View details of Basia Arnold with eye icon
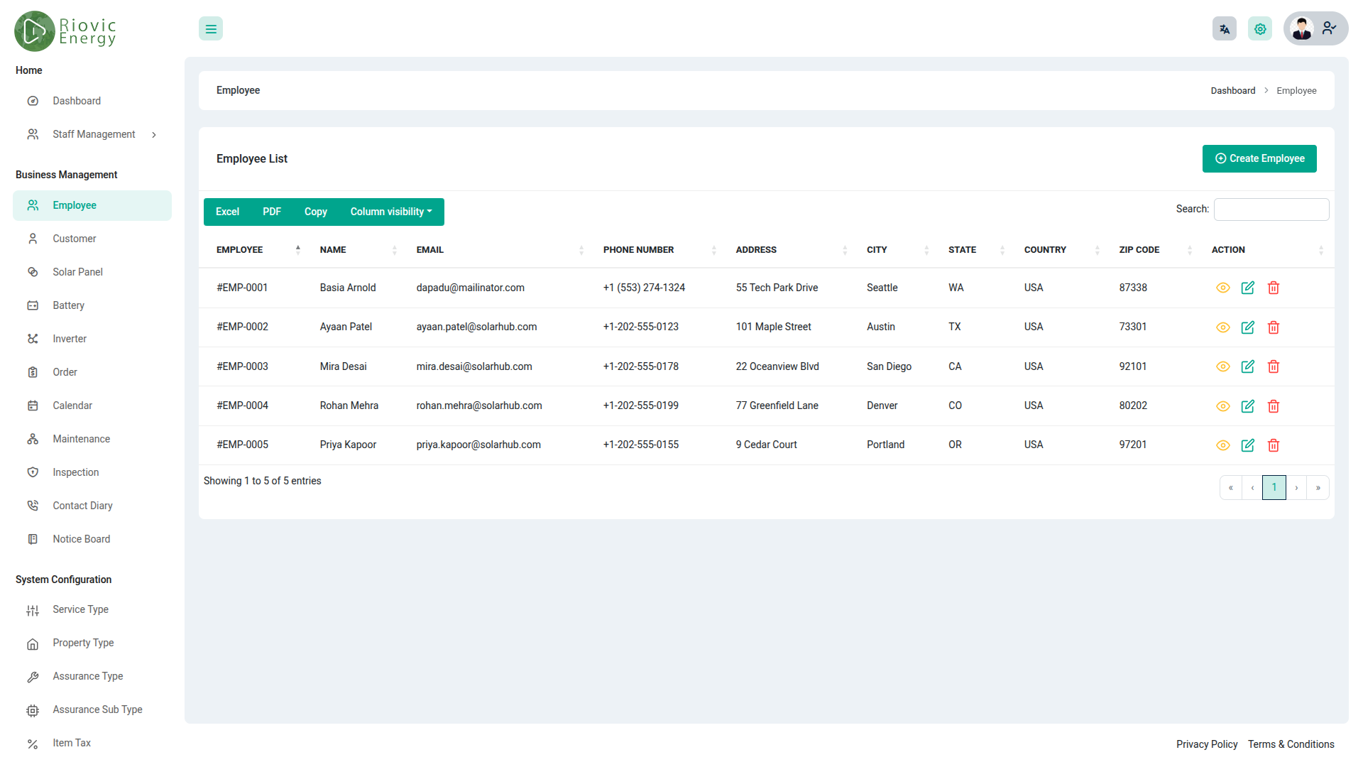The image size is (1363, 767). 1222,288
